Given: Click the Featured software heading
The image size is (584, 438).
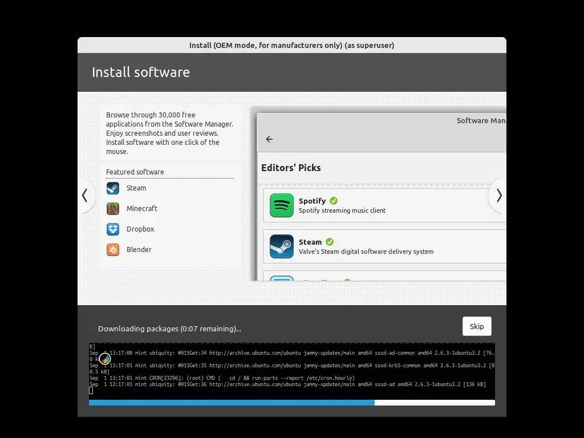Looking at the screenshot, I should [135, 172].
